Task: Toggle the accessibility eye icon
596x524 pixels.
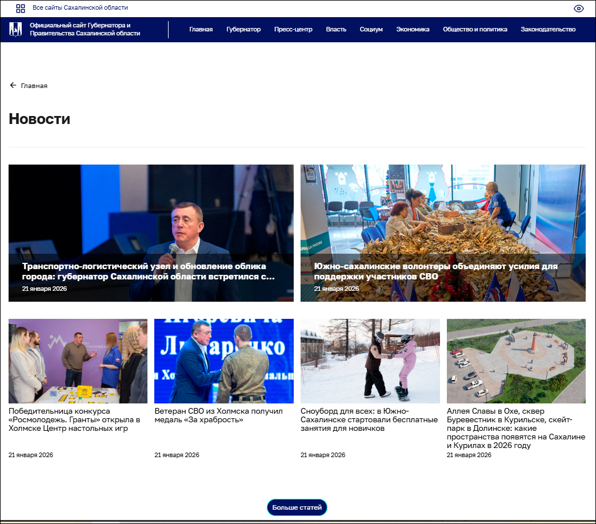Action: (x=578, y=9)
